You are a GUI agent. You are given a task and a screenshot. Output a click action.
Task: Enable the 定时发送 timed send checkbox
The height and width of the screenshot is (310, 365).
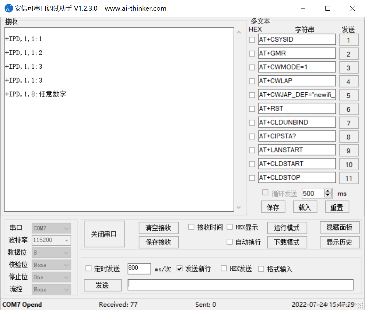(x=89, y=268)
